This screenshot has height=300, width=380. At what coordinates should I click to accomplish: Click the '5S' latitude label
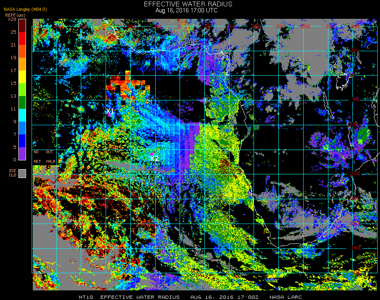(356, 100)
